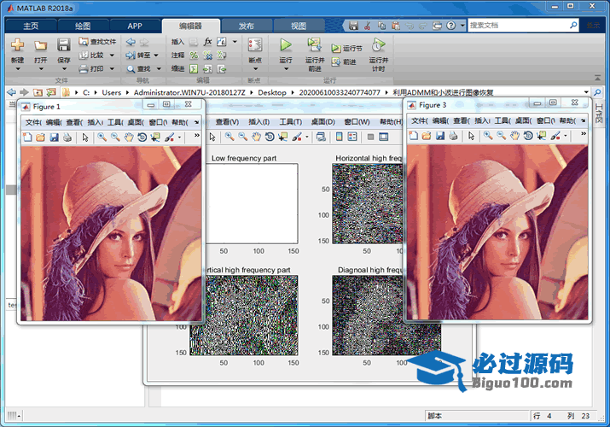This screenshot has width=610, height=427.
Task: Expand the dropdown under 保存
Action: point(64,69)
